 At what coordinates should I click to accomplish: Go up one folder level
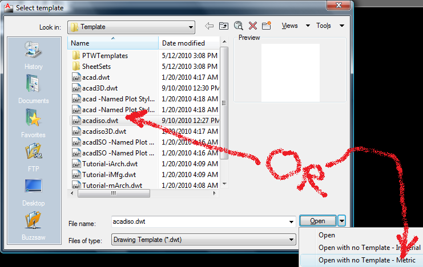[x=224, y=26]
